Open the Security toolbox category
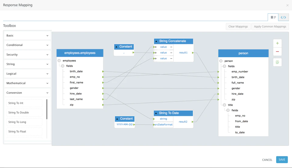This screenshot has width=292, height=168. click(27, 54)
